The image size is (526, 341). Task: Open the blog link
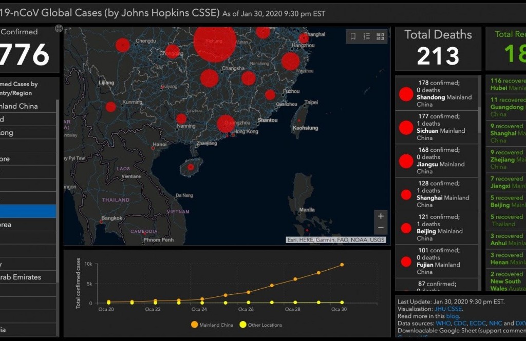pyautogui.click(x=452, y=316)
